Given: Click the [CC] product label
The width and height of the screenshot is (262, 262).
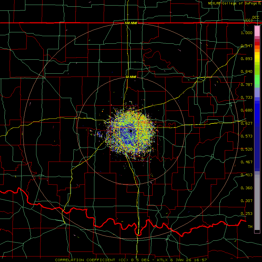Looking at the screenshot, I should (249, 20).
